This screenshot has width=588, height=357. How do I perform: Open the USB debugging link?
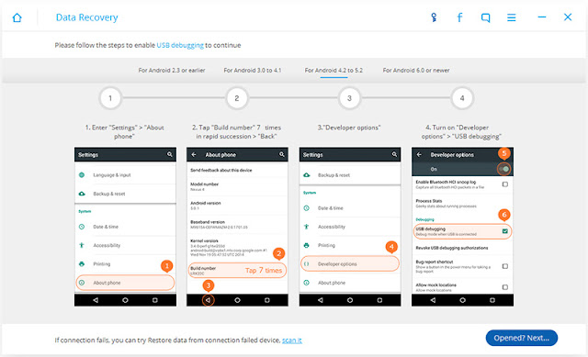click(x=180, y=45)
